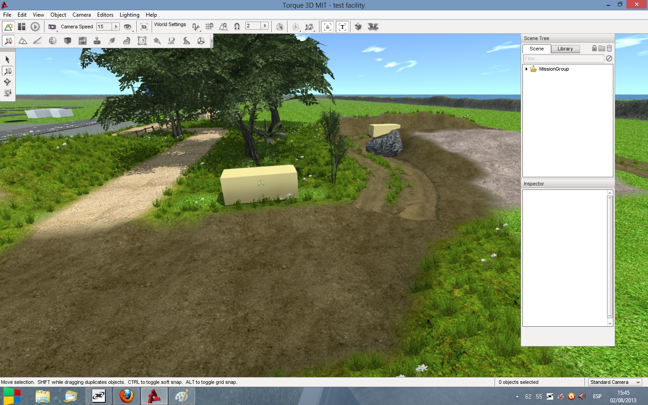Click the Camera Speed value field
The image size is (648, 405).
click(104, 27)
